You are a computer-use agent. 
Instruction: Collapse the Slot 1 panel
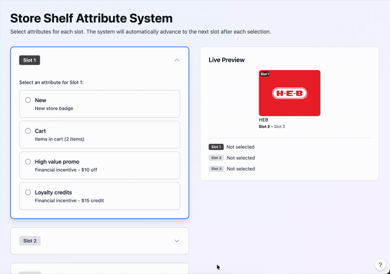point(177,60)
